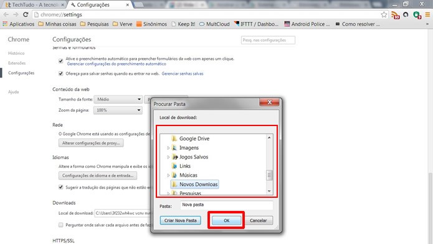Expand the Imagens folder arrow
433x244 pixels.
[x=168, y=148]
